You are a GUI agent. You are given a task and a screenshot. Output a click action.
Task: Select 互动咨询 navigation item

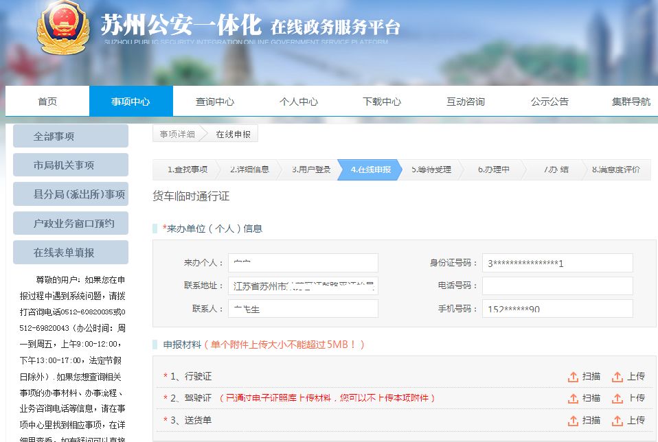(466, 102)
